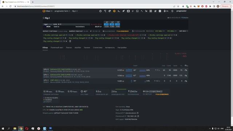Open the Активность tab

click(x=110, y=48)
